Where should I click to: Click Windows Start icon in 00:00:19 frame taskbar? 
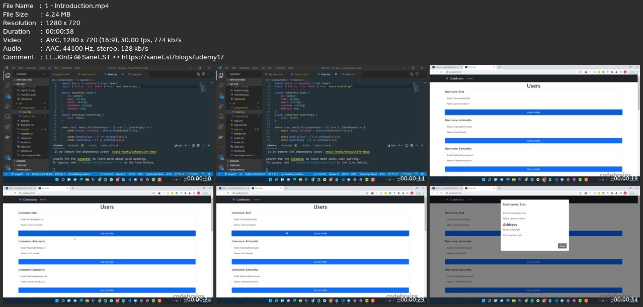[x=484, y=179]
